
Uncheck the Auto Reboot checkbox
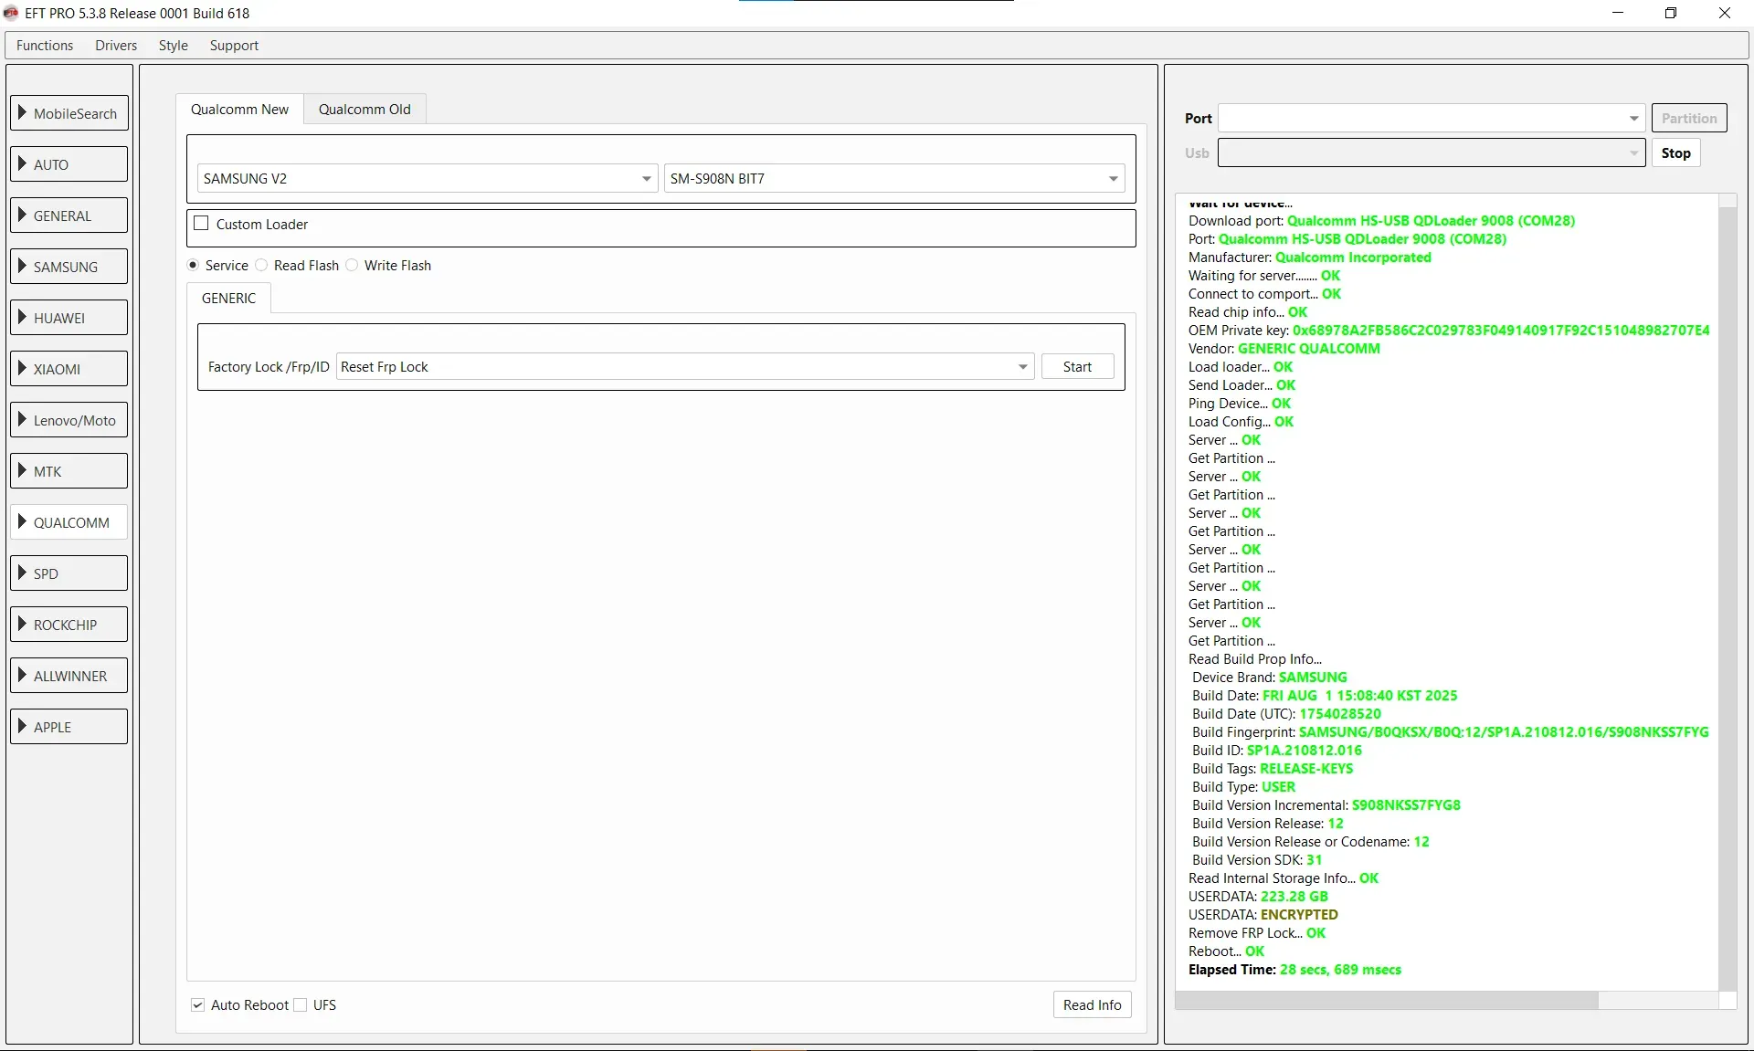[x=198, y=1005]
